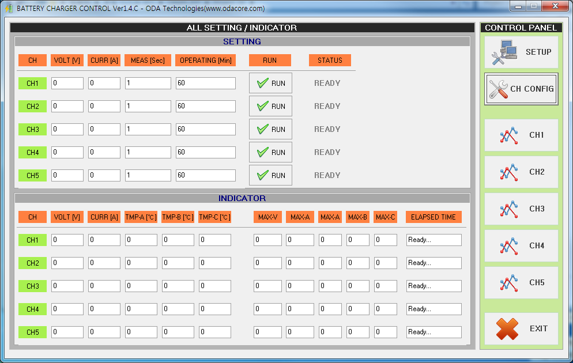This screenshot has width=573, height=363.
Task: Click CH2 MAX-B indicator value box
Action: pyautogui.click(x=358, y=263)
